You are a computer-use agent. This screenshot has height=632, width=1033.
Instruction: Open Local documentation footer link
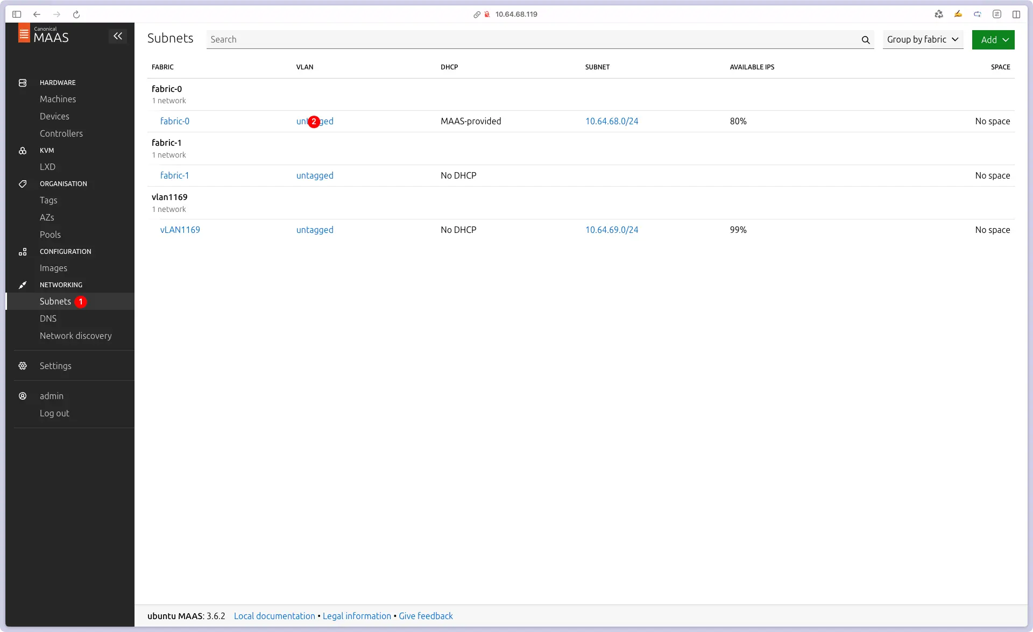click(x=274, y=616)
